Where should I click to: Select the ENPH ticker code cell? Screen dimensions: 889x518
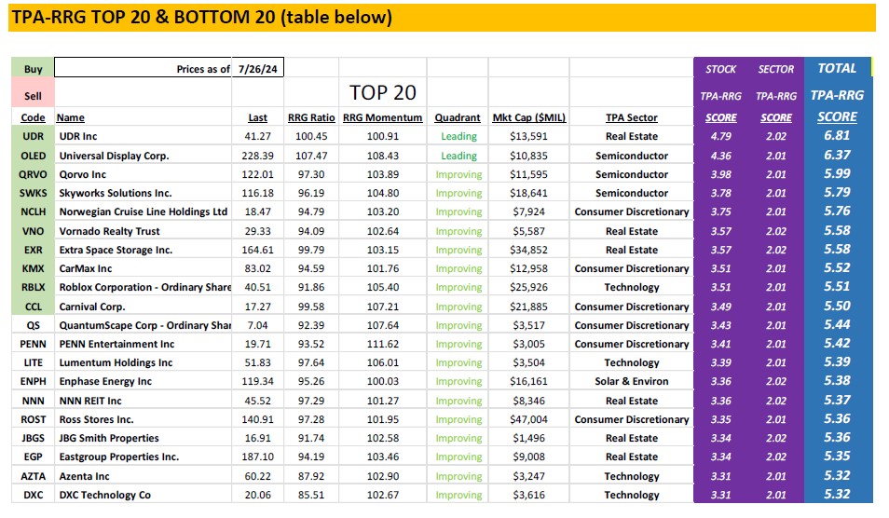pyautogui.click(x=33, y=381)
